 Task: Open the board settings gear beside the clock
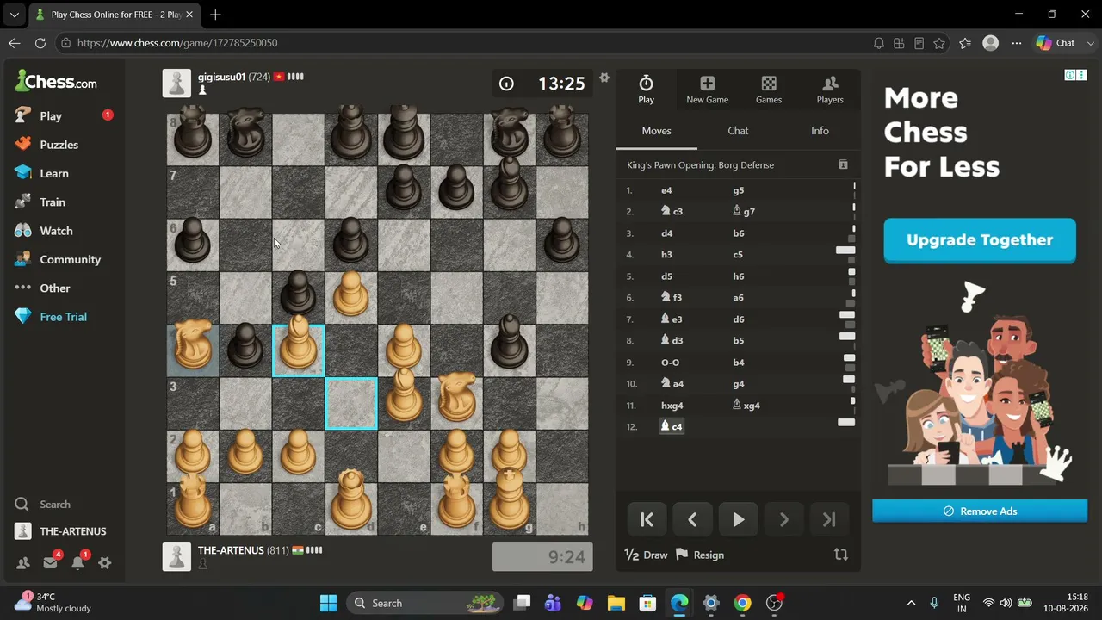(604, 77)
